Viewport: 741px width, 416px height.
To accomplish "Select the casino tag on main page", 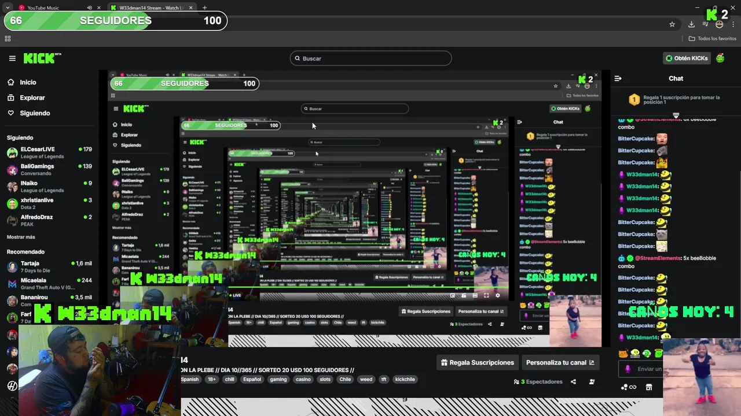I will click(303, 380).
